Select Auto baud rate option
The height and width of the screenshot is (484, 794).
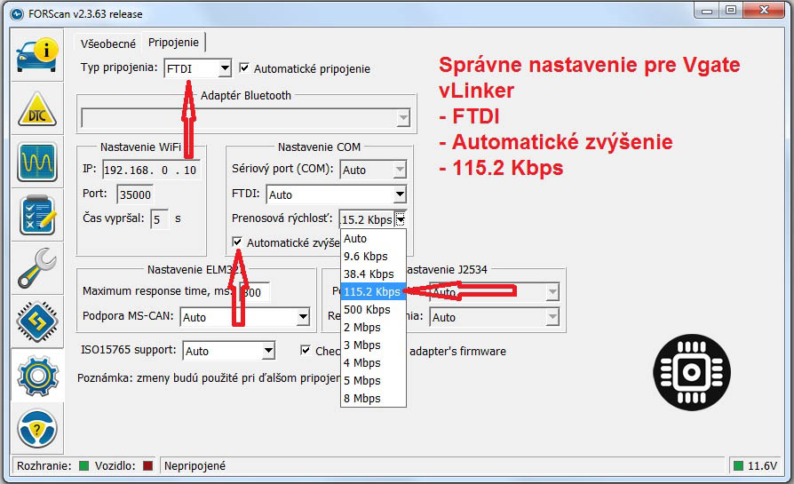point(373,239)
